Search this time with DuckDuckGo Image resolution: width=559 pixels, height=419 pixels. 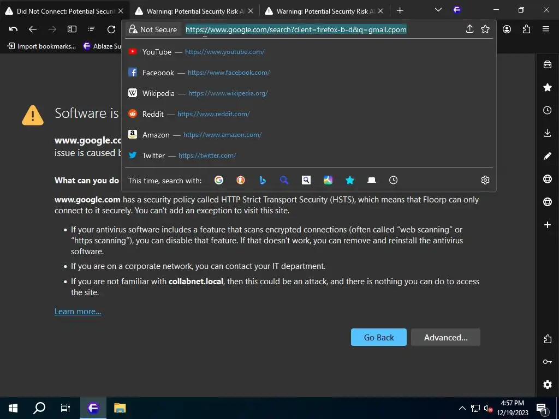(241, 180)
